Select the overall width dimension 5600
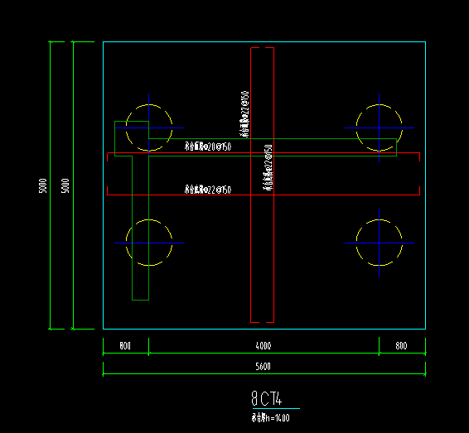469x433 pixels. point(263,367)
